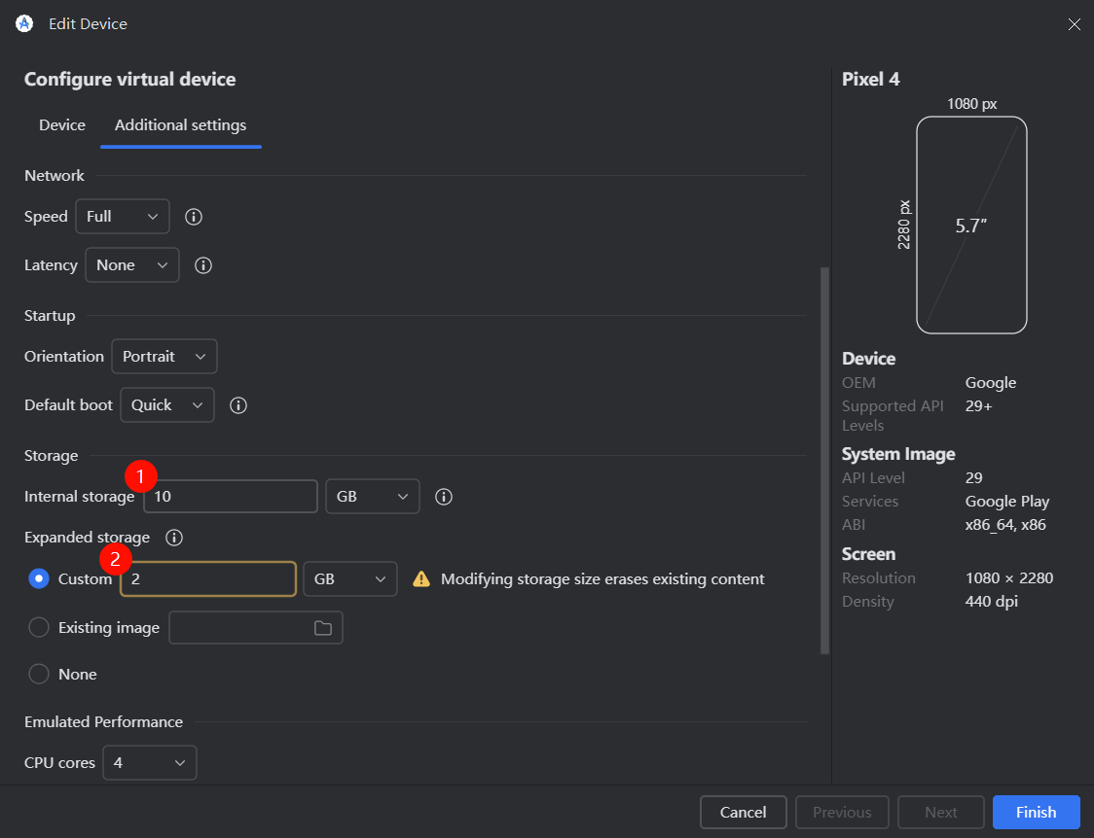1094x838 pixels.
Task: Open the Speed dropdown
Action: [x=123, y=217]
